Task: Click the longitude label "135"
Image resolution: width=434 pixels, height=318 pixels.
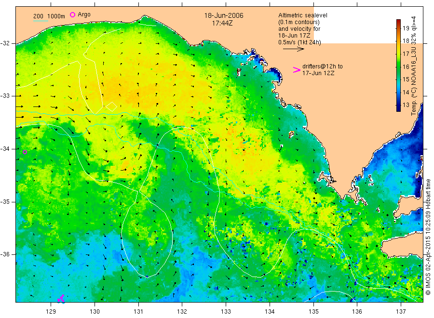Action: pos(313,312)
